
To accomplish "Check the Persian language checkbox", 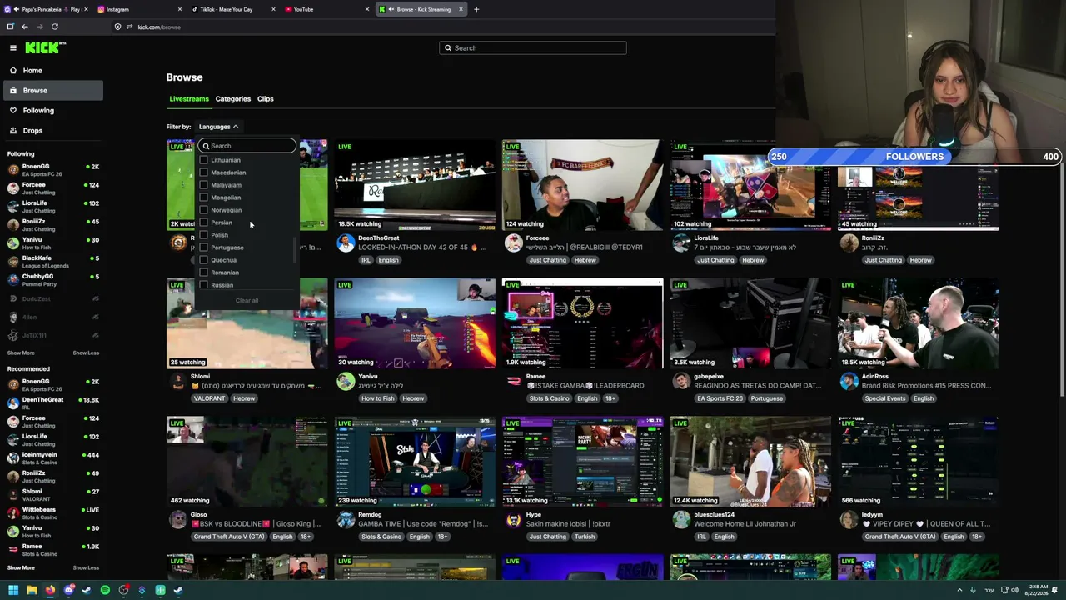I will [x=204, y=222].
